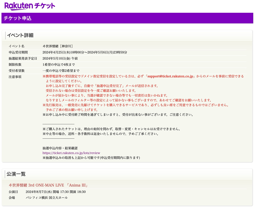Click the 抽選申込内容・結果確認 text
The image size is (255, 209).
tap(60, 148)
